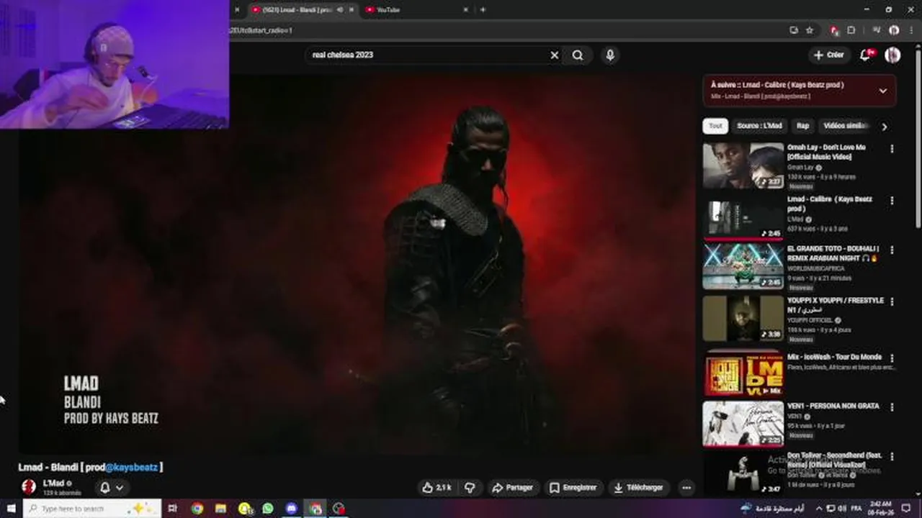922x518 pixels.
Task: Open options for VEN1 - PERSONA NON GRATA
Action: (892, 407)
